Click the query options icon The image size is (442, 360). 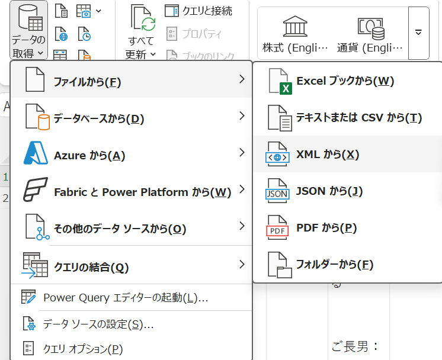click(x=28, y=348)
